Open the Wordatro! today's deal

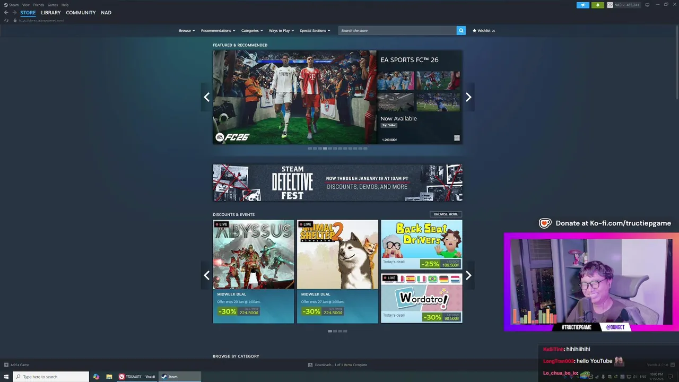(421, 298)
